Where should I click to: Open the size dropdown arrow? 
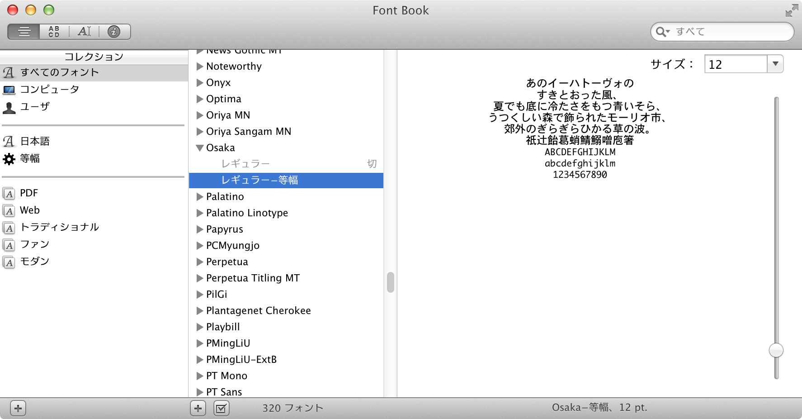pos(775,64)
